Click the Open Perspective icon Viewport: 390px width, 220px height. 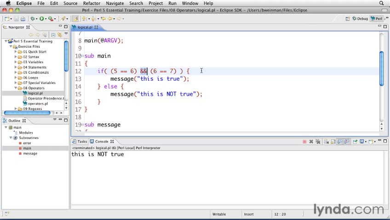click(348, 19)
